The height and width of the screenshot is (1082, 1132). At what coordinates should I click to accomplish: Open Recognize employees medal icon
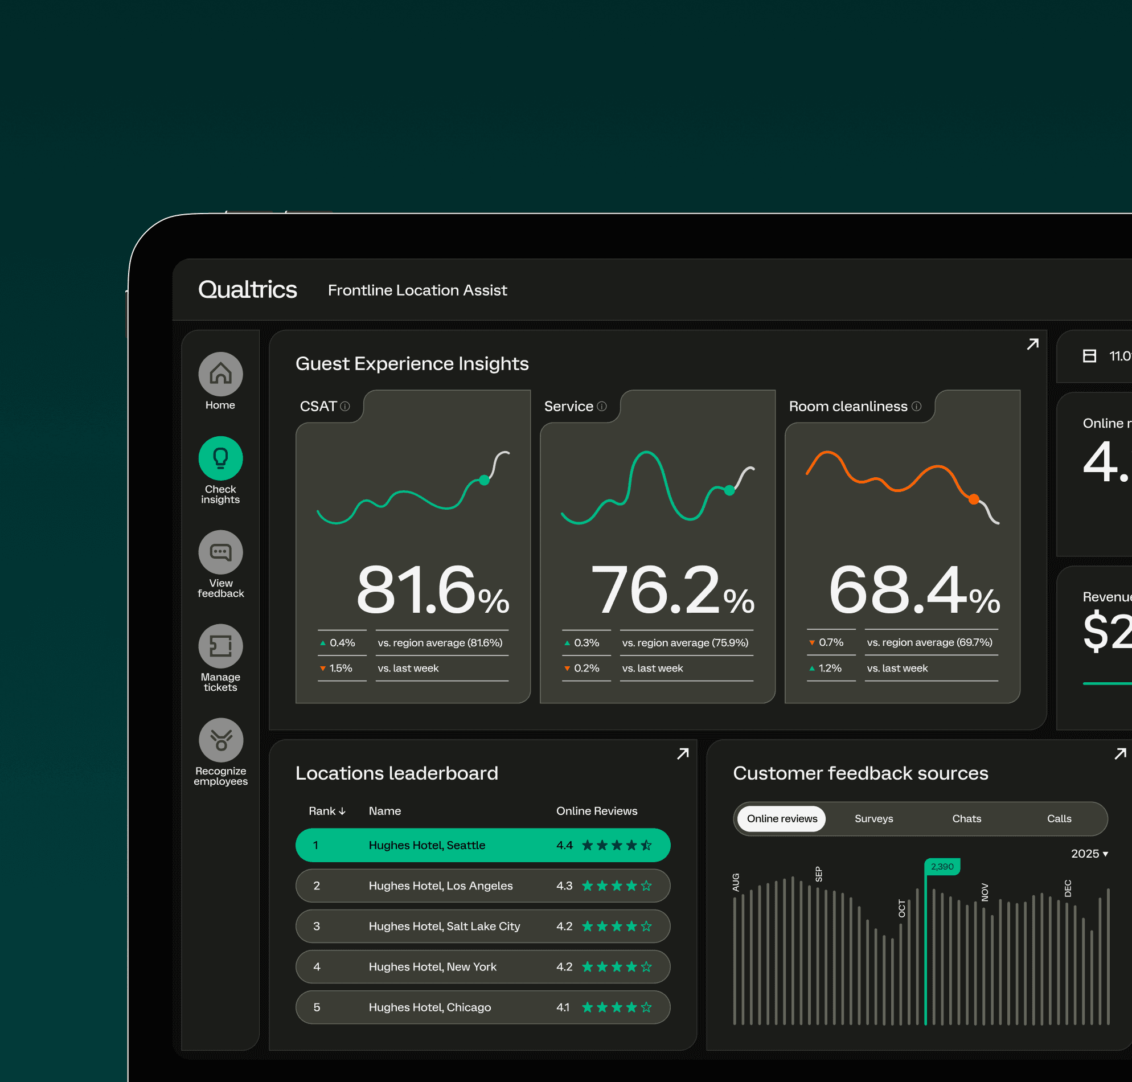[x=220, y=740]
